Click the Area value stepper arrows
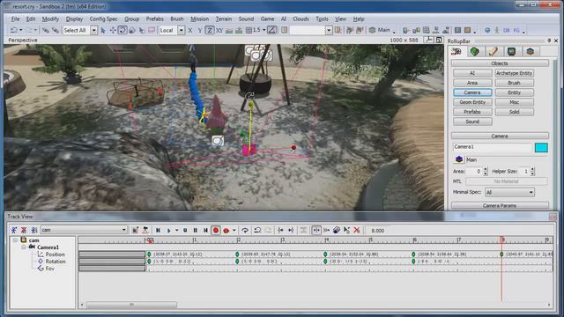564x317 pixels. (486, 172)
